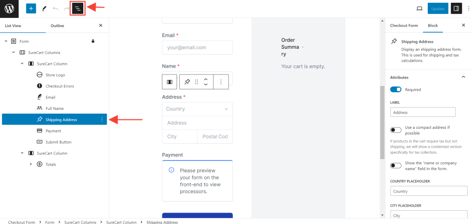Open the Country dropdown in Address

(x=197, y=109)
